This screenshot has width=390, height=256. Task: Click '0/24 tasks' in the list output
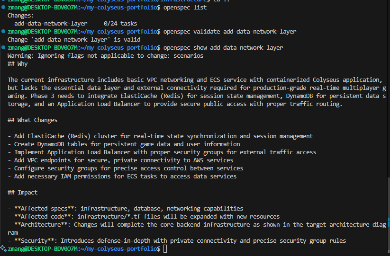pos(120,24)
